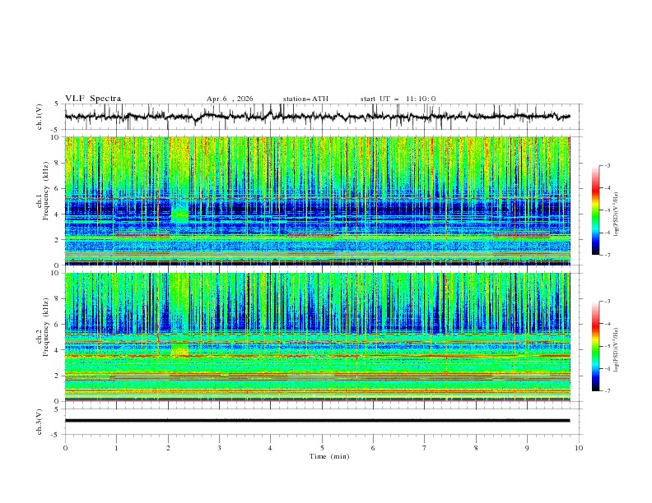Click the ch.1 'log(PSD)(V²/Hz)' colorbar label
This screenshot has height=503, width=652.
tap(616, 215)
